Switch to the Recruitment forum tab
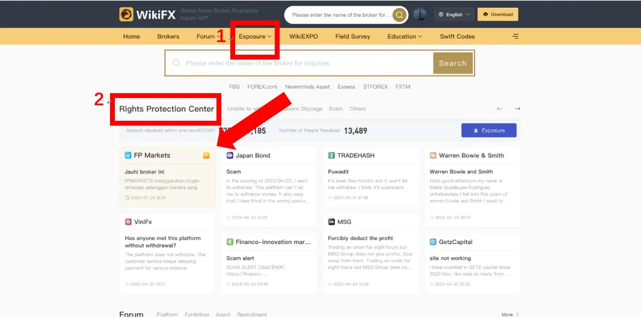Screen dimensions: 641x318 (252, 314)
